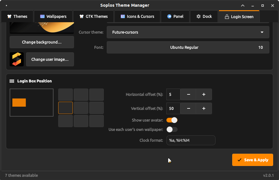The width and height of the screenshot is (279, 180).
Task: Click the background wallpaper preview image
Action: pos(42,28)
